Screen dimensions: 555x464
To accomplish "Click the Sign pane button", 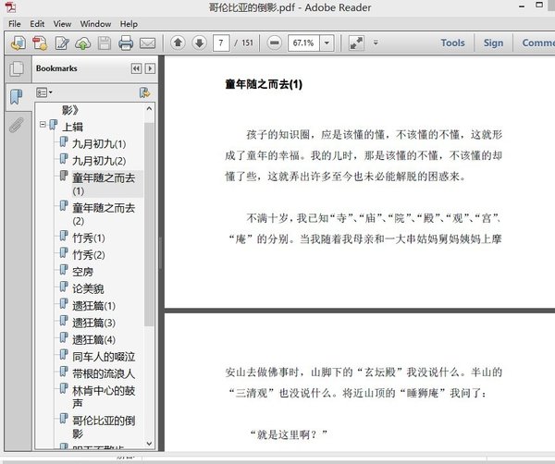I will (x=493, y=43).
